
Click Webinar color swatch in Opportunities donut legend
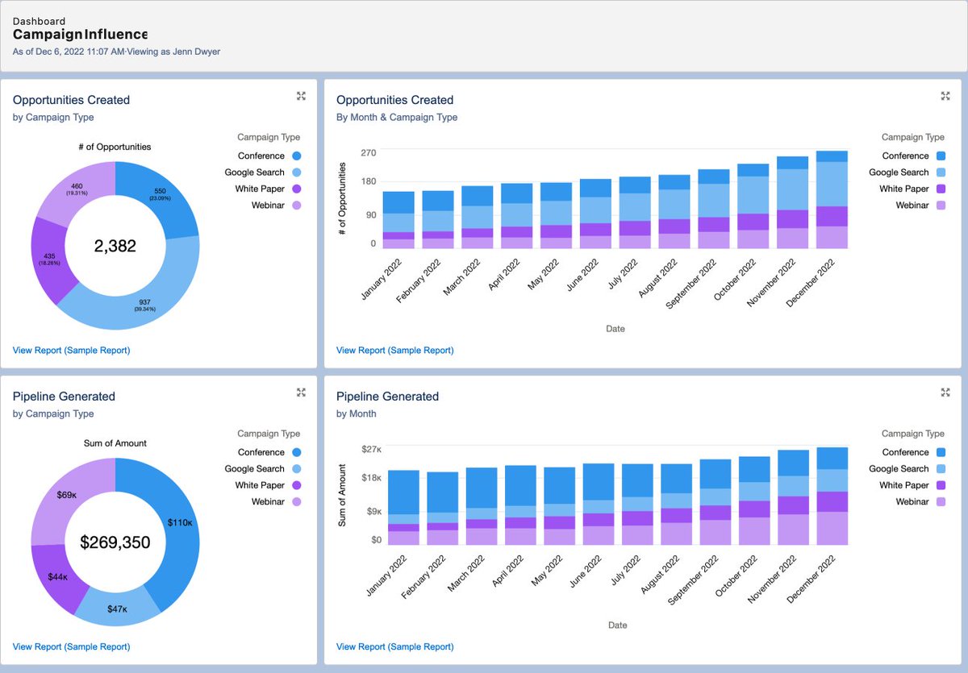click(297, 206)
